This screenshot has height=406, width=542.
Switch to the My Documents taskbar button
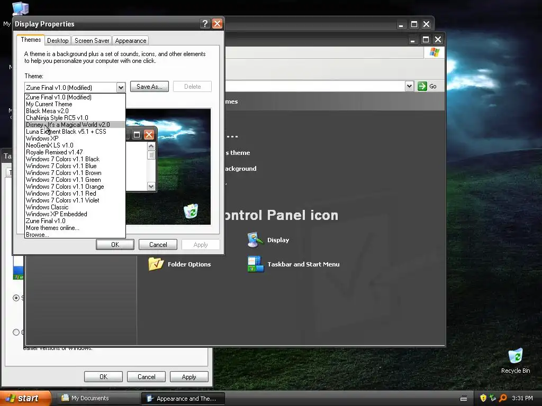(x=97, y=398)
